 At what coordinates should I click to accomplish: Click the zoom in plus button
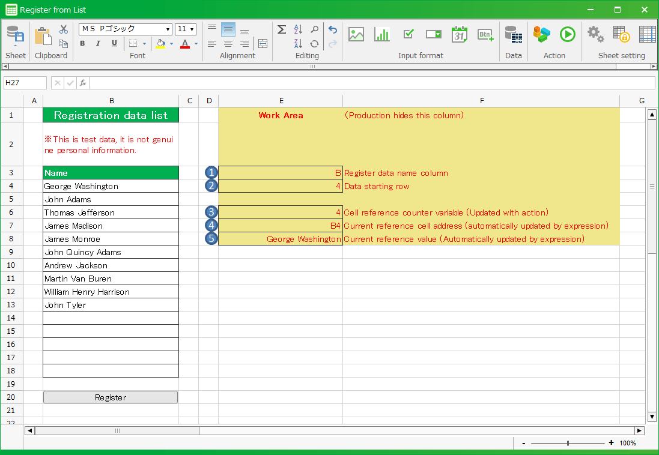pyautogui.click(x=611, y=443)
